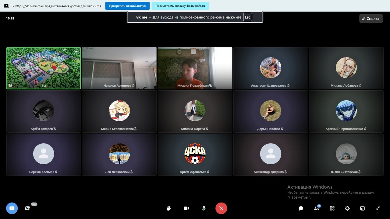This screenshot has width=390, height=219.
Task: Click Милана Царева avatar
Action: click(x=195, y=111)
